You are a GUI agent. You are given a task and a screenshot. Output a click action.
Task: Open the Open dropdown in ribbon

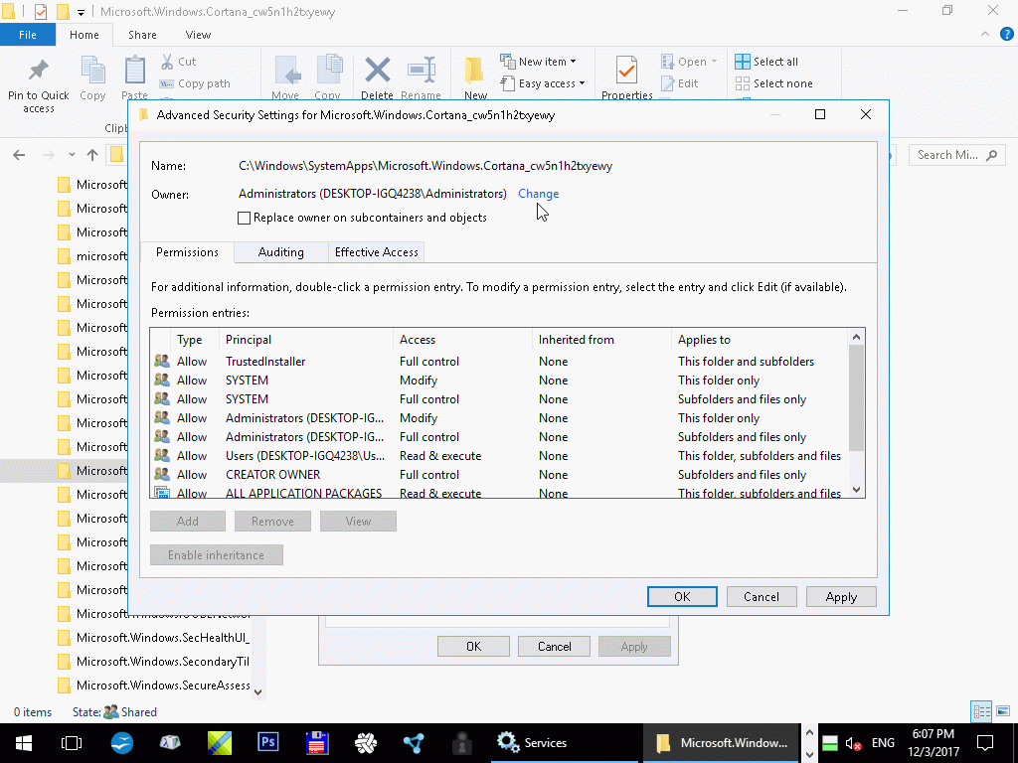[689, 62]
